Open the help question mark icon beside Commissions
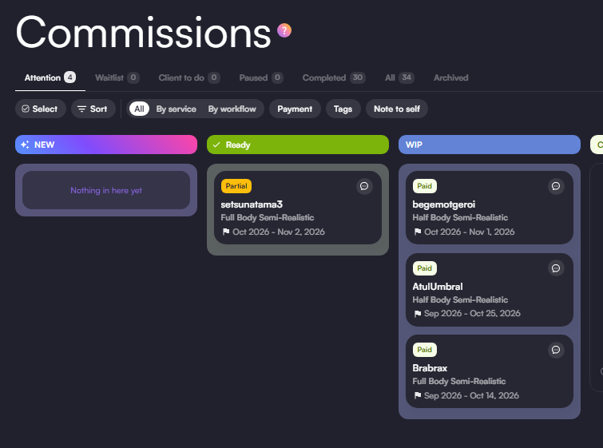The width and height of the screenshot is (603, 448). 284,30
